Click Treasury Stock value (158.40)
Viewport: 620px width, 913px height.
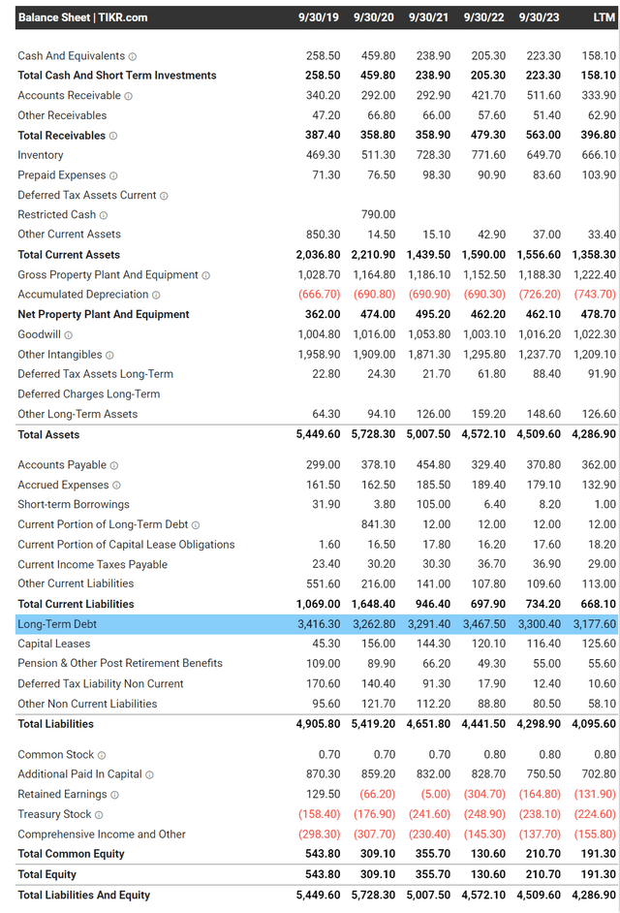(319, 814)
